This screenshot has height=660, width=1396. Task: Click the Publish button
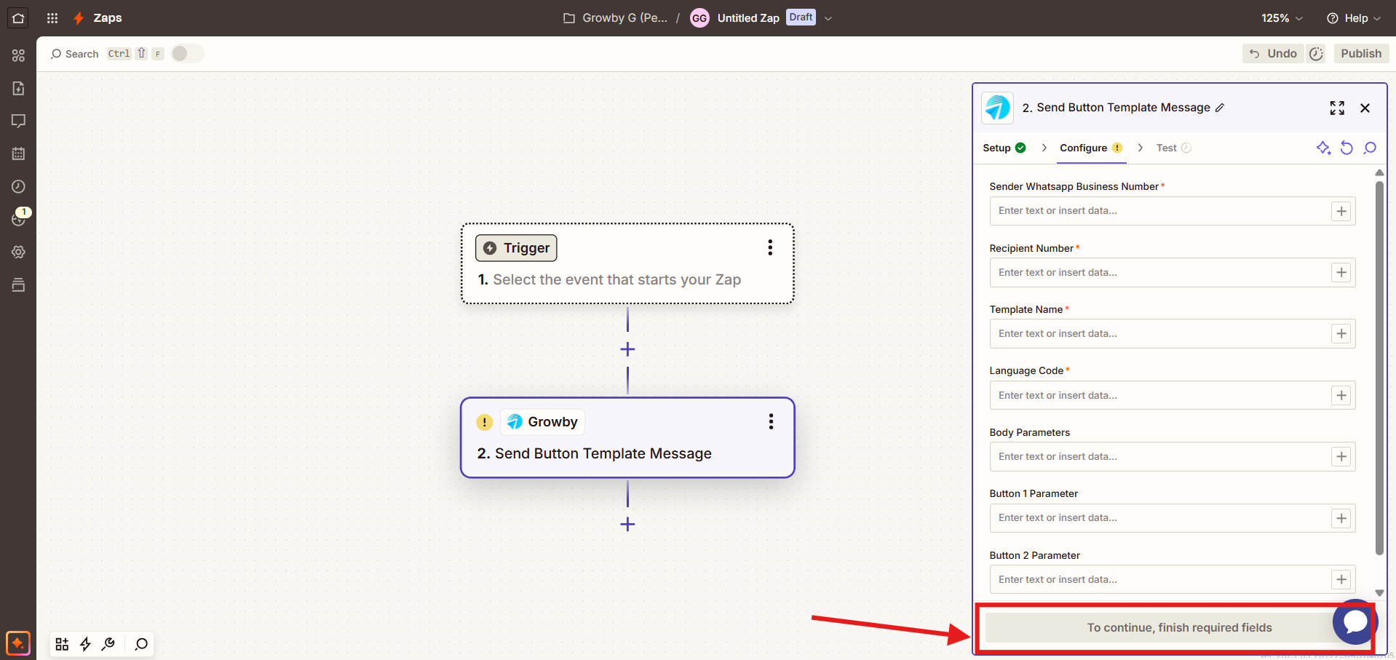tap(1361, 54)
